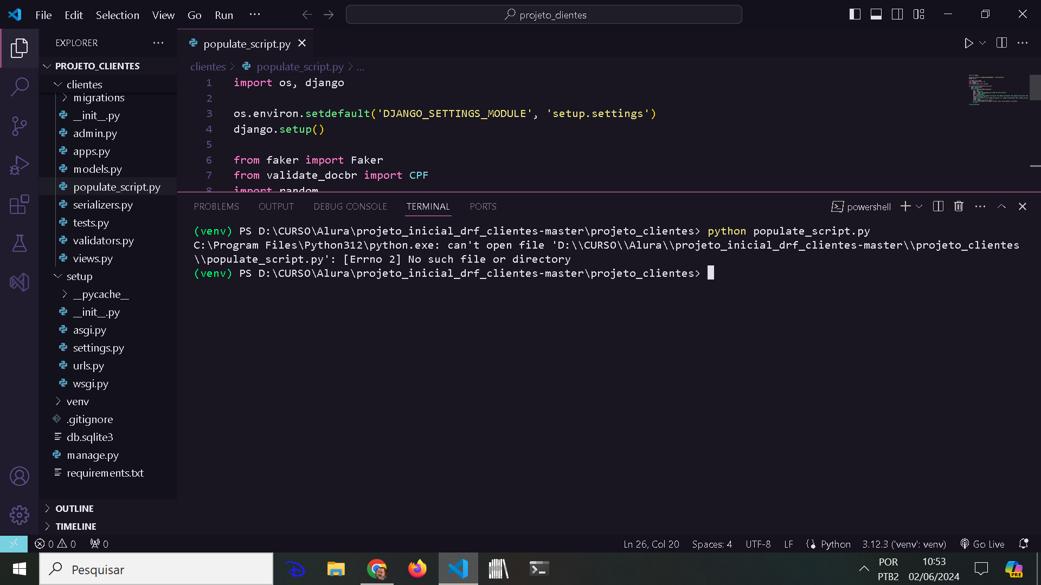Open the populate_script.py close button
Image resolution: width=1041 pixels, height=585 pixels.
click(301, 43)
